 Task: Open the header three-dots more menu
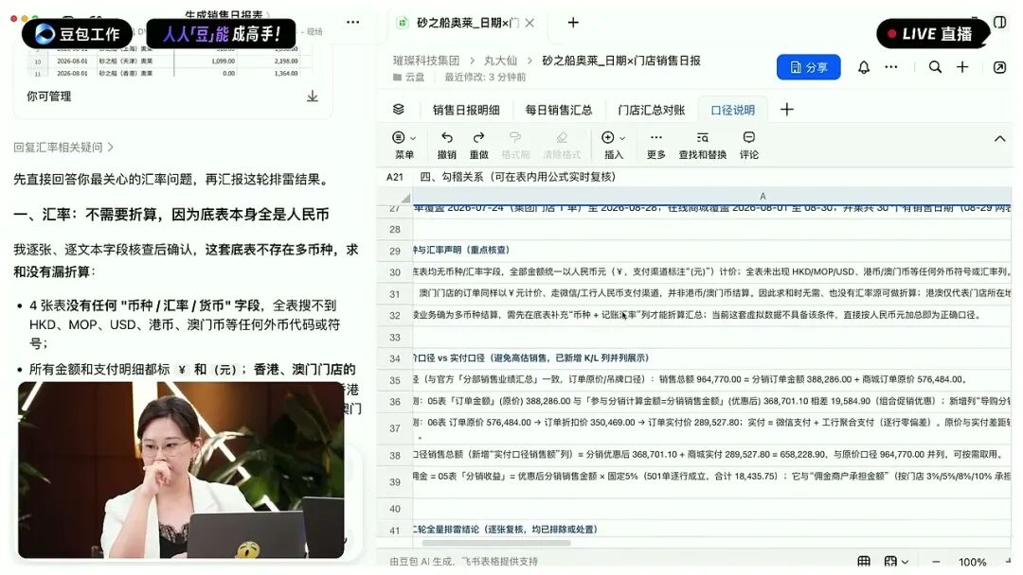point(890,67)
